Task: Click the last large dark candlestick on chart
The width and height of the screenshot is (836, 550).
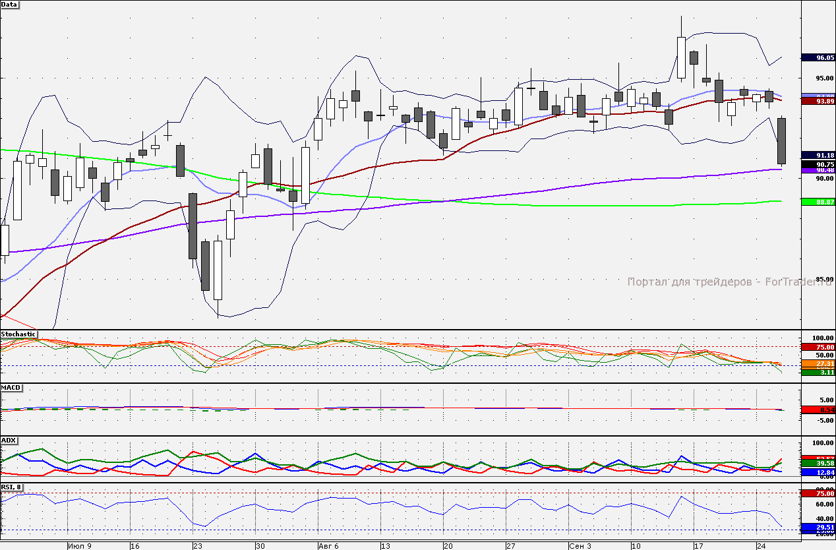Action: coord(782,140)
